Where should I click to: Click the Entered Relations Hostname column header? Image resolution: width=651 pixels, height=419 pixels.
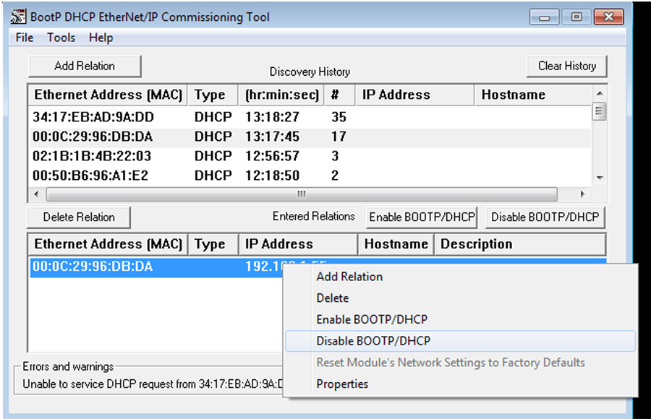pyautogui.click(x=396, y=244)
